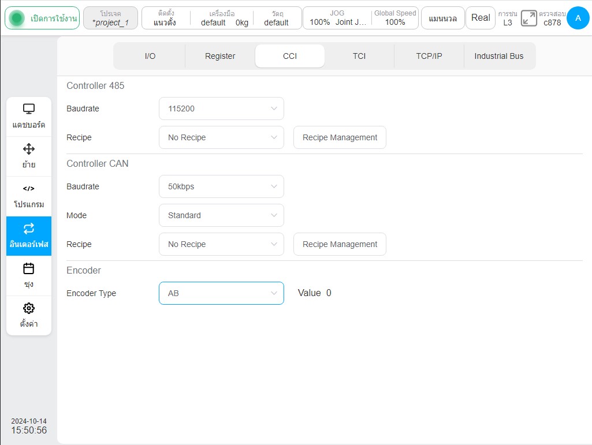592x445 pixels.
Task: Open the Move (ย้าย) arrows icon
Action: [x=29, y=149]
